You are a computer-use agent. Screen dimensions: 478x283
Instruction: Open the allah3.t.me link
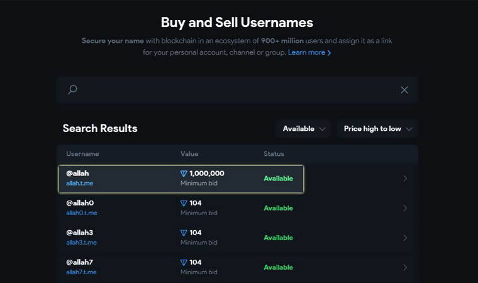tap(82, 243)
